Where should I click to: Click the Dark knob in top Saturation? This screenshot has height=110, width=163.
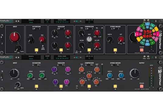click(30, 39)
